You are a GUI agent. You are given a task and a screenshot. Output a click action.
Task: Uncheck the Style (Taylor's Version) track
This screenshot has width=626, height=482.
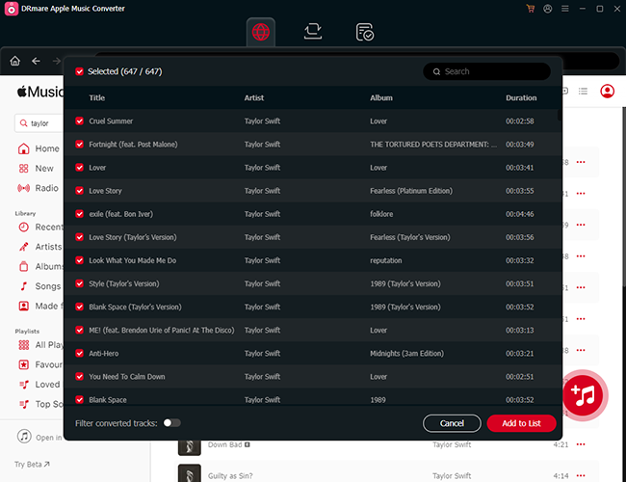(79, 283)
